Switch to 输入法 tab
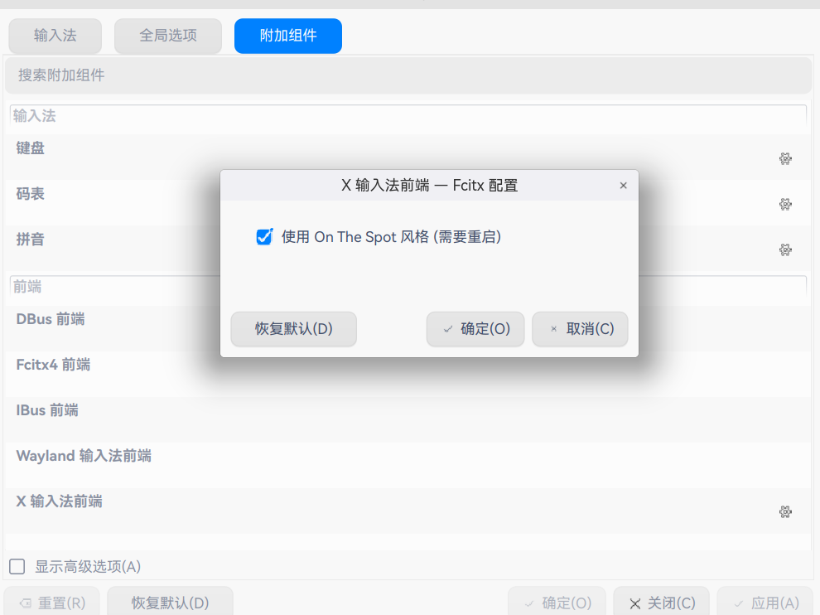Image resolution: width=820 pixels, height=615 pixels. point(55,36)
